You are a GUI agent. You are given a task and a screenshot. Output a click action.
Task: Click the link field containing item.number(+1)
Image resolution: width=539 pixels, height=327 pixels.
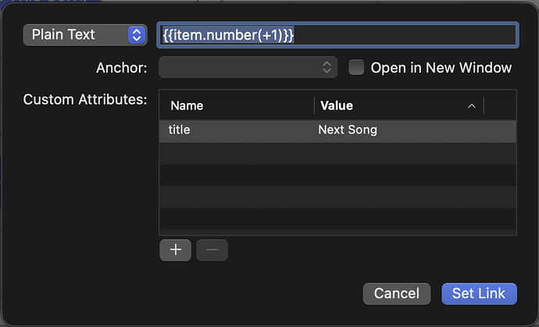coord(337,35)
